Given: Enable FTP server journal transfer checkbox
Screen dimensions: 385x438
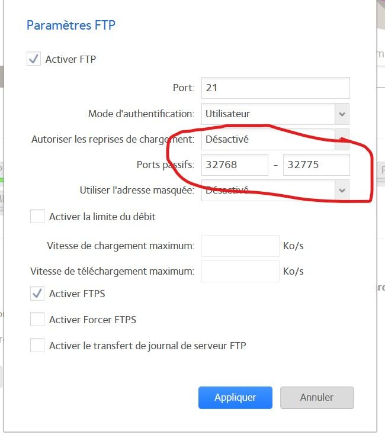Looking at the screenshot, I should click(x=37, y=346).
